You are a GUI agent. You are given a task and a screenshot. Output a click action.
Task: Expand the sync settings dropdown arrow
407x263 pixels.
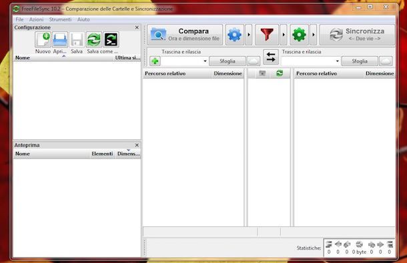[x=314, y=35]
